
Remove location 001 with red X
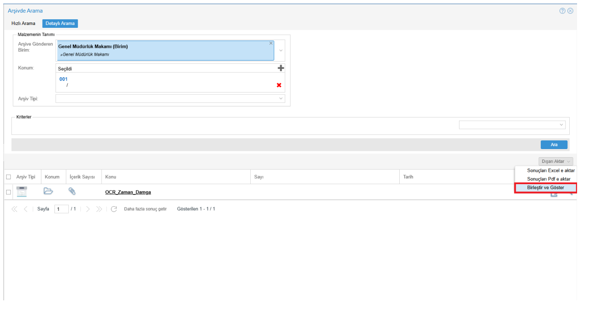[279, 85]
